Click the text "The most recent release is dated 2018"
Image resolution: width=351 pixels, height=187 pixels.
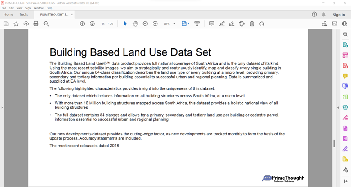click(84, 146)
